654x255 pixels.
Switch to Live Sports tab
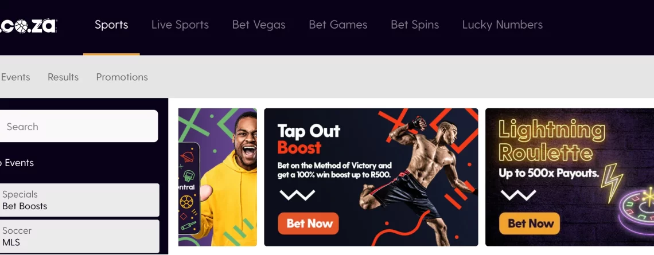click(180, 25)
